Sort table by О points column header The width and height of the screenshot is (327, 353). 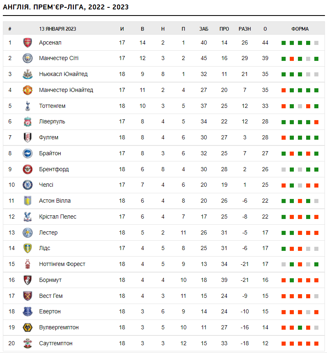pos(265,29)
